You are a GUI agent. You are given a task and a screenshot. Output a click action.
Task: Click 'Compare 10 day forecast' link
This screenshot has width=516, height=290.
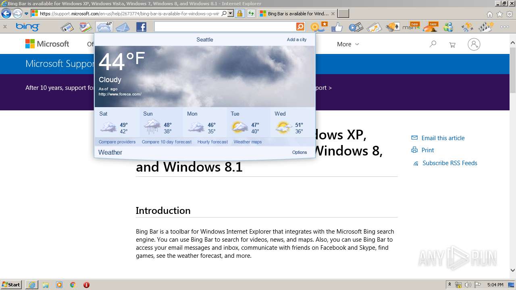tap(166, 142)
